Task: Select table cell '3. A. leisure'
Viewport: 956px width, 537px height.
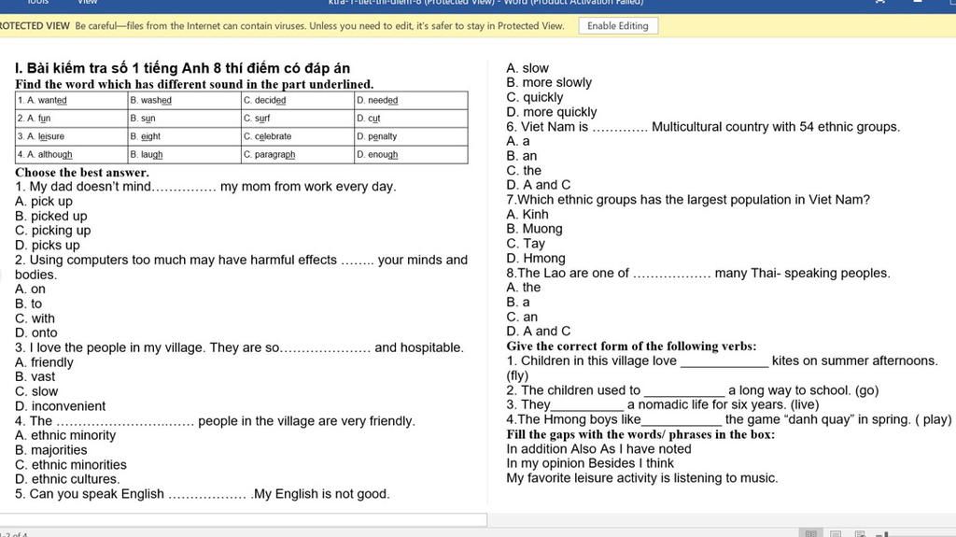Action: [x=71, y=136]
